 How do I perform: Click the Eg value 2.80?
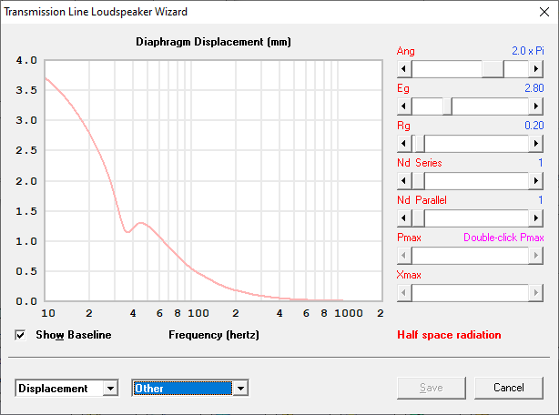(x=534, y=88)
